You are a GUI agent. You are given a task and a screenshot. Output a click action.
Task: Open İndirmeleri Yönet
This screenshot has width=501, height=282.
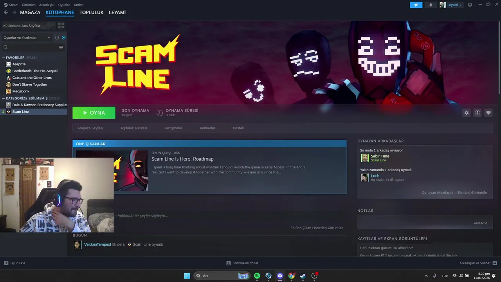pos(242,263)
